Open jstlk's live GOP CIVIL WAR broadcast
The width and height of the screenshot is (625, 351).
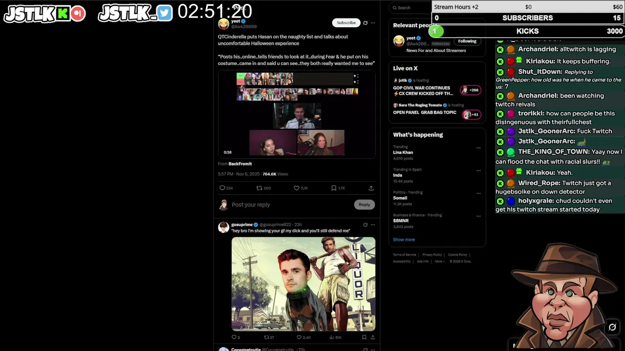click(423, 91)
